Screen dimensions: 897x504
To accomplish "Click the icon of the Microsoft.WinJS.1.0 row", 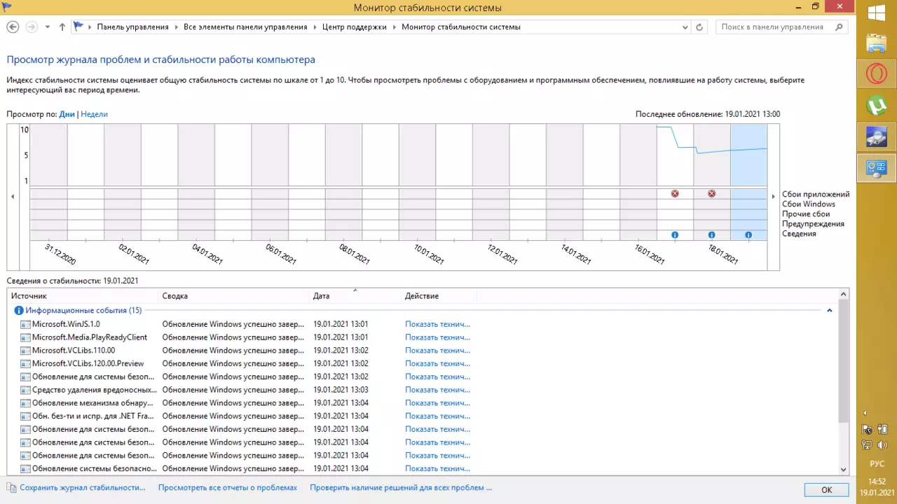I will (x=26, y=324).
